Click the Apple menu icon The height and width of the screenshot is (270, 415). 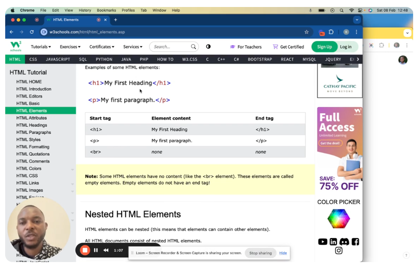(x=13, y=10)
